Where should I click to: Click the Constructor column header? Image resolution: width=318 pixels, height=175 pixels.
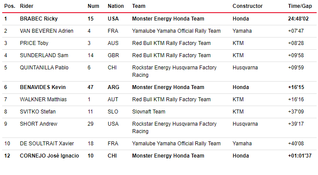[x=247, y=6]
